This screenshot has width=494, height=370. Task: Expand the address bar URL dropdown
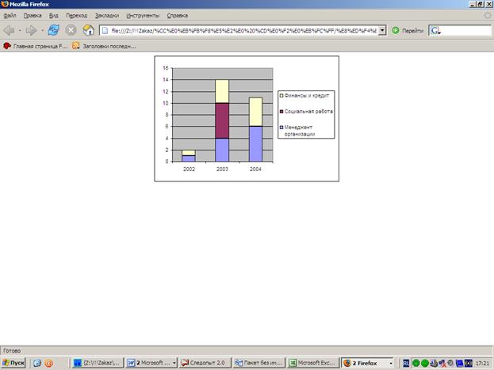(382, 31)
